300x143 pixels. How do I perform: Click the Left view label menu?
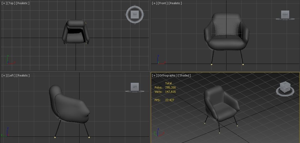(x=11, y=76)
